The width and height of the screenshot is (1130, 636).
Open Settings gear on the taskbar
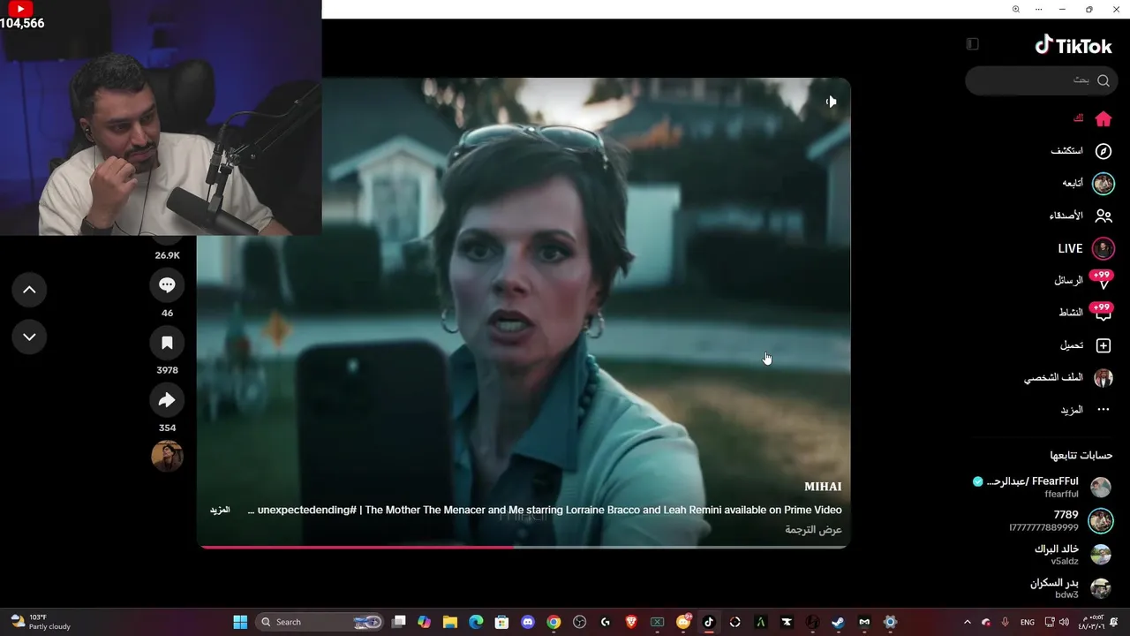[x=890, y=622]
